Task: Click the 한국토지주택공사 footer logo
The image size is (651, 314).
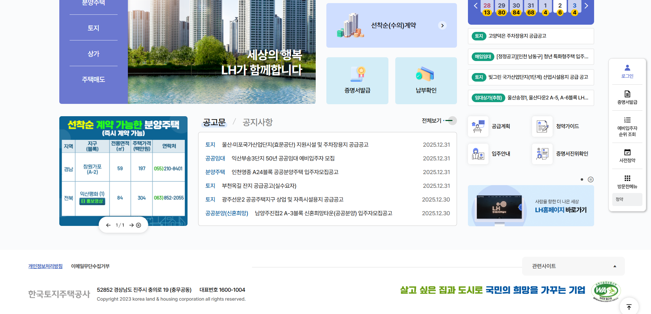Action: [x=59, y=294]
